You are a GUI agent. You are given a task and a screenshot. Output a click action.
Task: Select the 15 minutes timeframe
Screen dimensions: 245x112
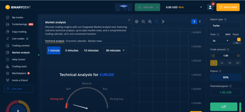pyautogui.click(x=91, y=51)
